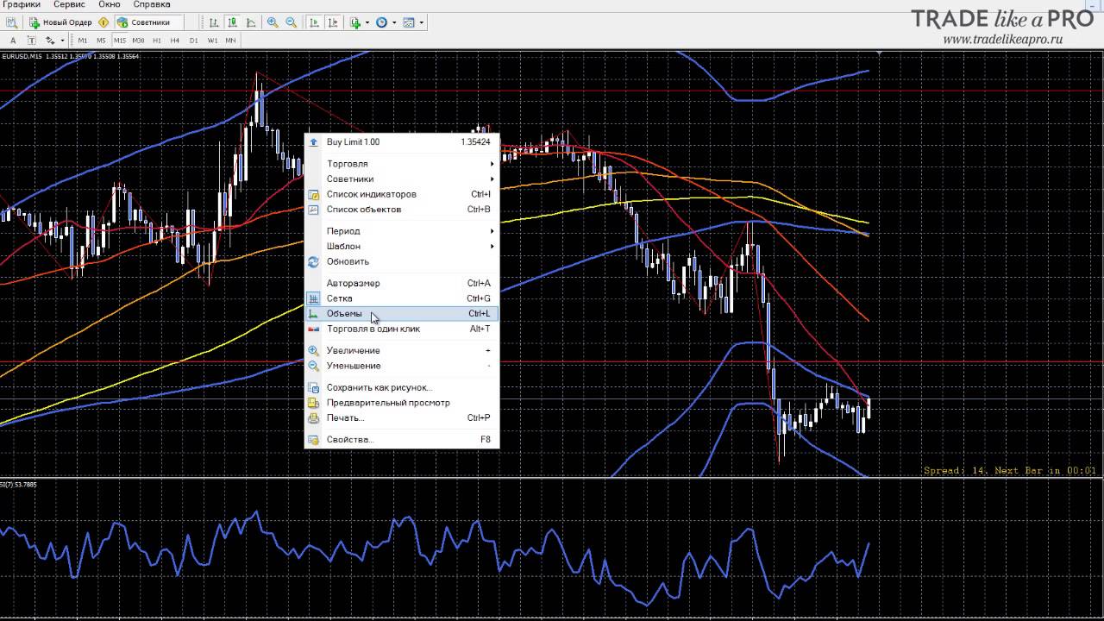The width and height of the screenshot is (1104, 621).
Task: Open the Сервис menu
Action: [69, 4]
